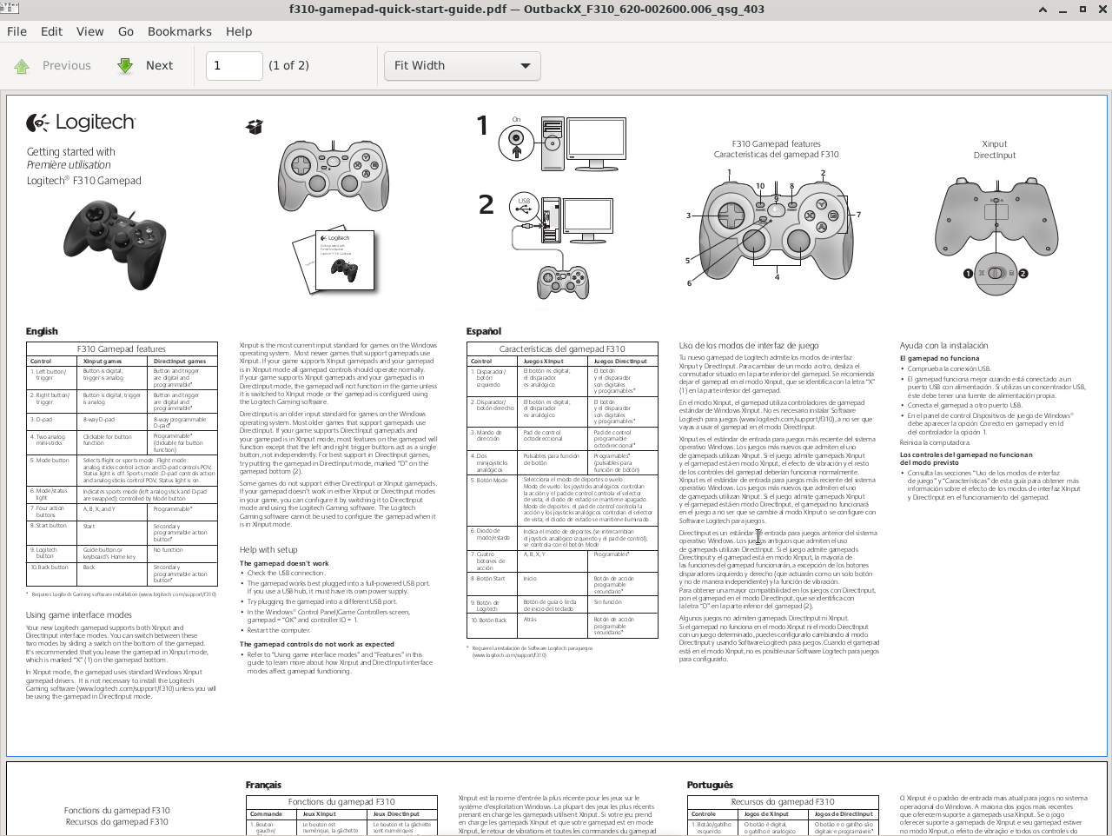Click the "(1 of 2)" page count label
Viewport: 1112px width, 836px height.
point(289,66)
